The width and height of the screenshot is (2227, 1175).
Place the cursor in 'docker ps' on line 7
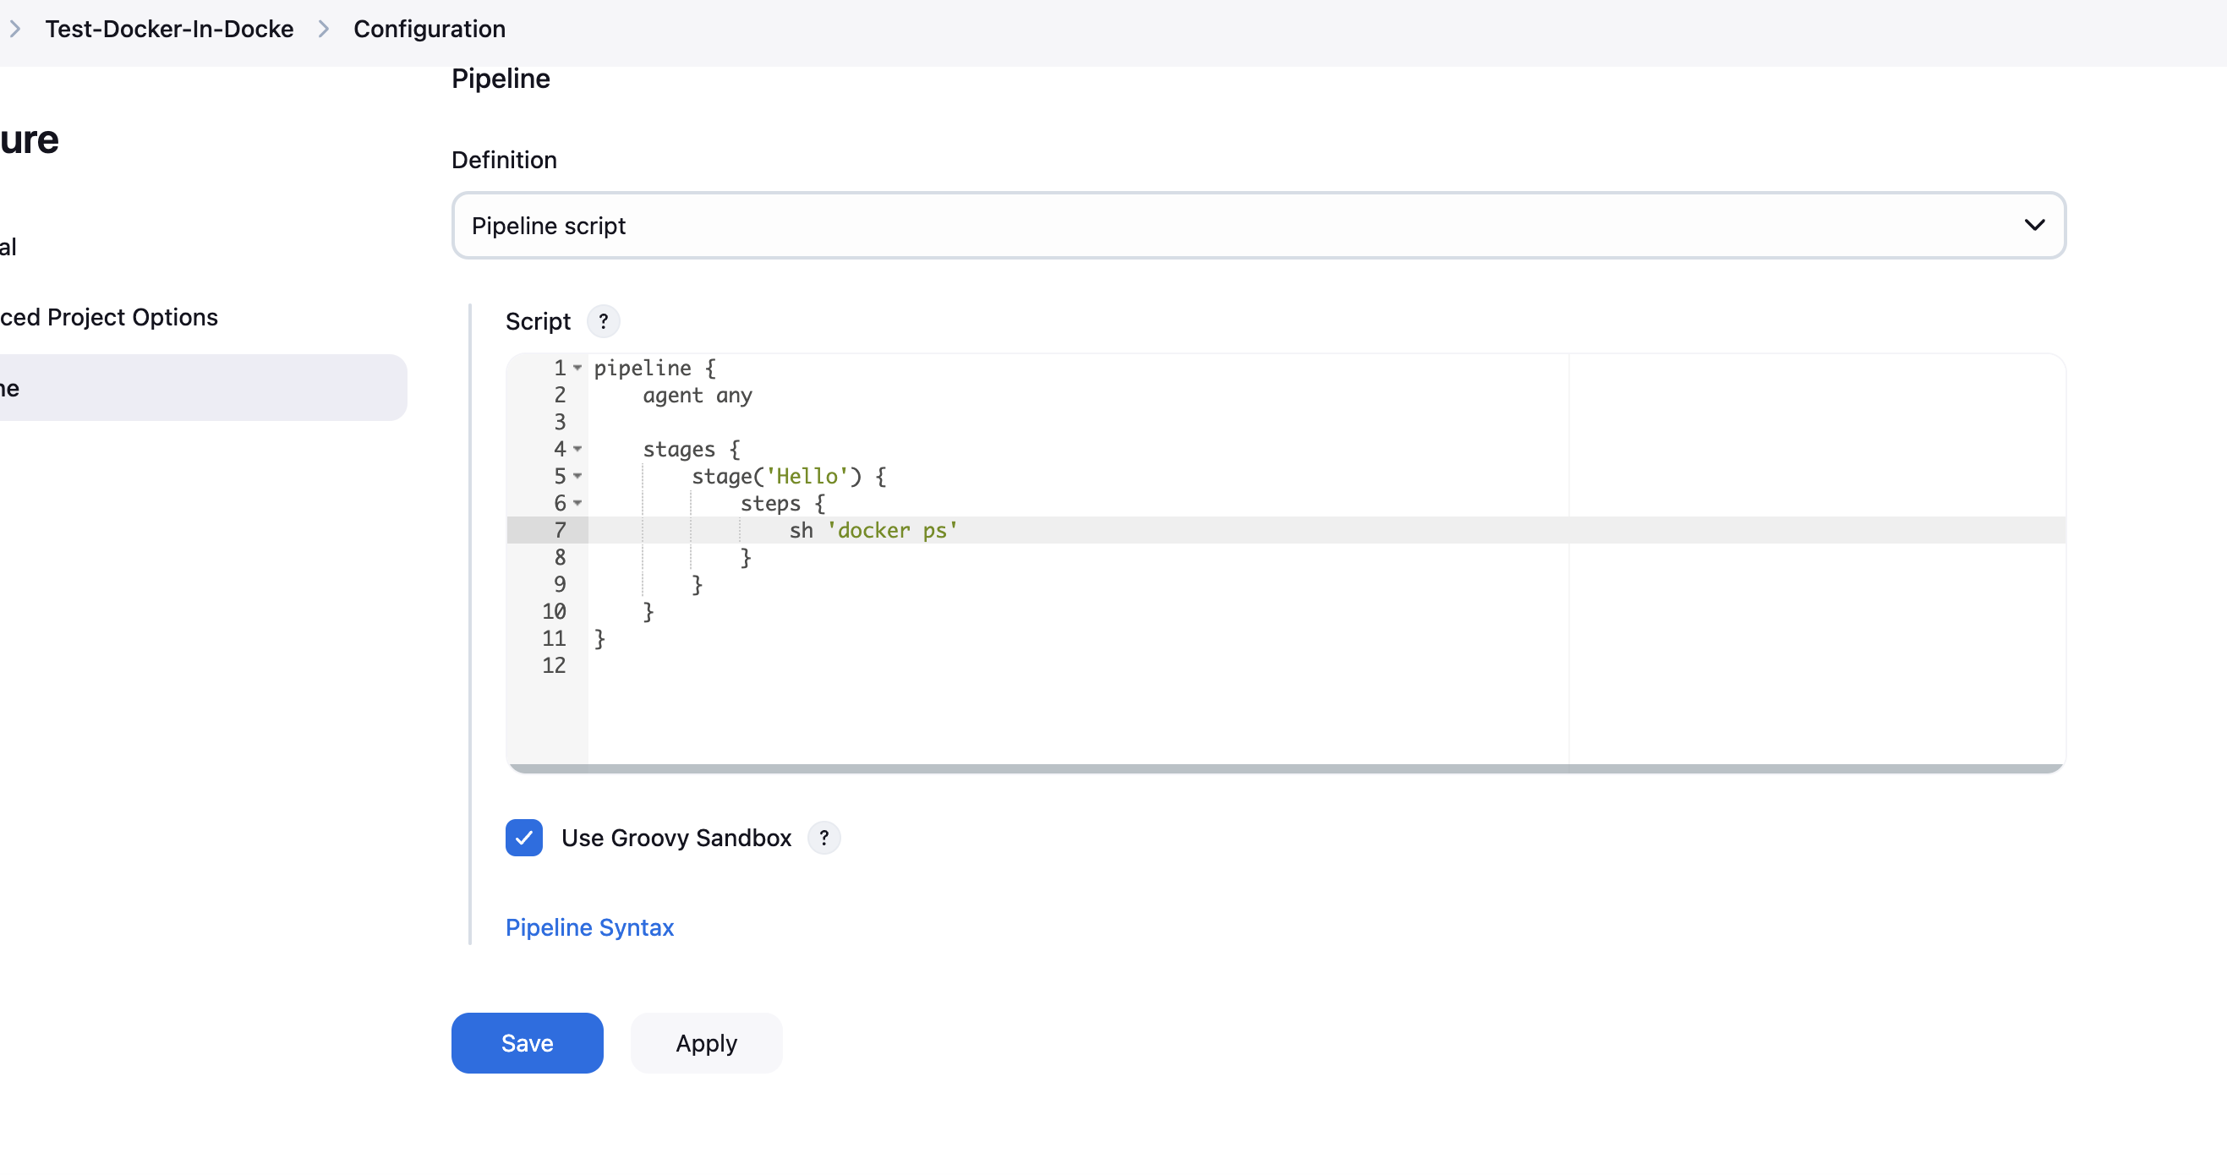(x=892, y=531)
